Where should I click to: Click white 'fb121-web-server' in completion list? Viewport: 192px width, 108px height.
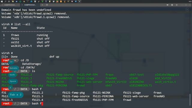click(x=136, y=96)
